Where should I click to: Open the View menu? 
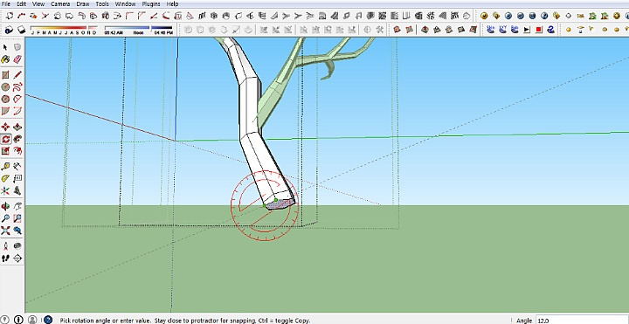pos(38,3)
